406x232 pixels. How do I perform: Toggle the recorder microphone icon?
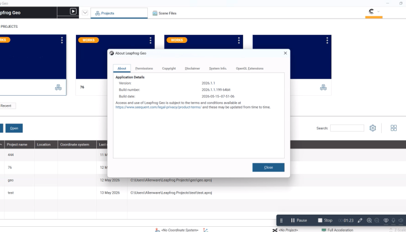click(393, 220)
